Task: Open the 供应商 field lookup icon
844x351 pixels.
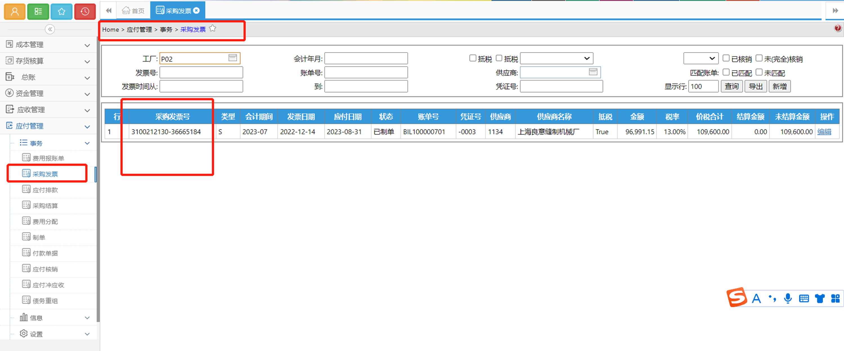Action: click(593, 72)
